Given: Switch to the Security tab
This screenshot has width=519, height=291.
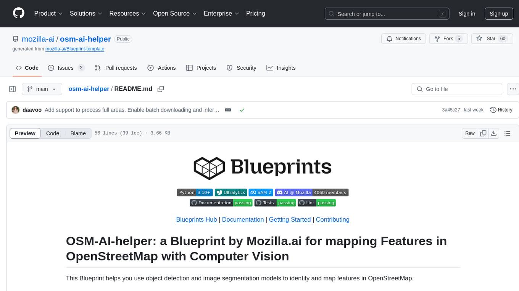Looking at the screenshot, I should tap(241, 68).
